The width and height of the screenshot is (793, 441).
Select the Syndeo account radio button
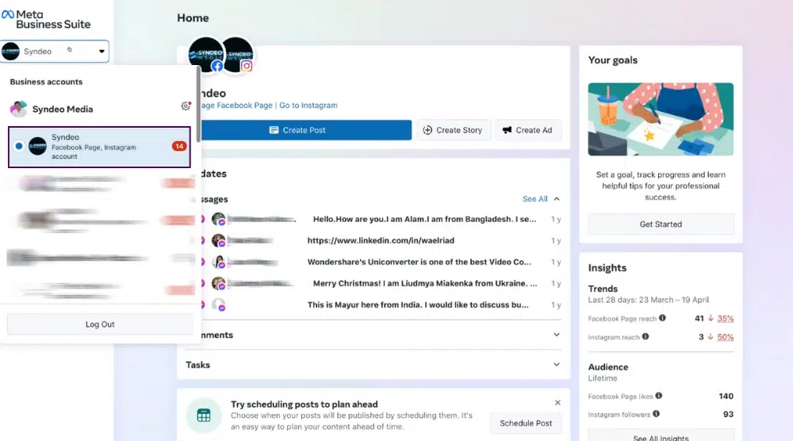coord(19,147)
